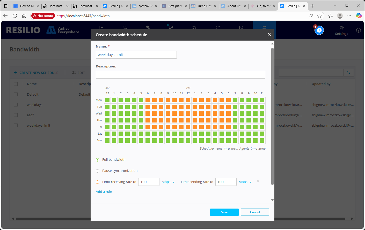
Task: Click the Add a rule link
Action: [104, 192]
